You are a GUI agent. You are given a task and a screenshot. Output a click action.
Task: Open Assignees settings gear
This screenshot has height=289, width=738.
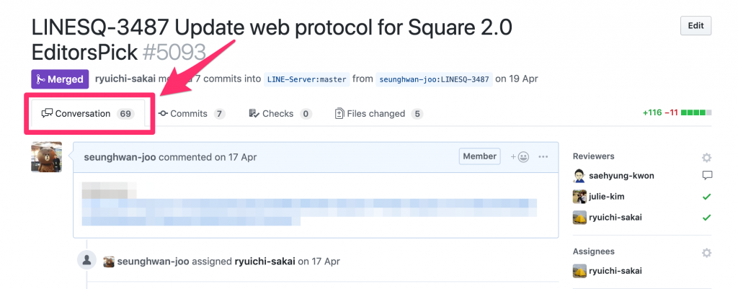pyautogui.click(x=706, y=253)
